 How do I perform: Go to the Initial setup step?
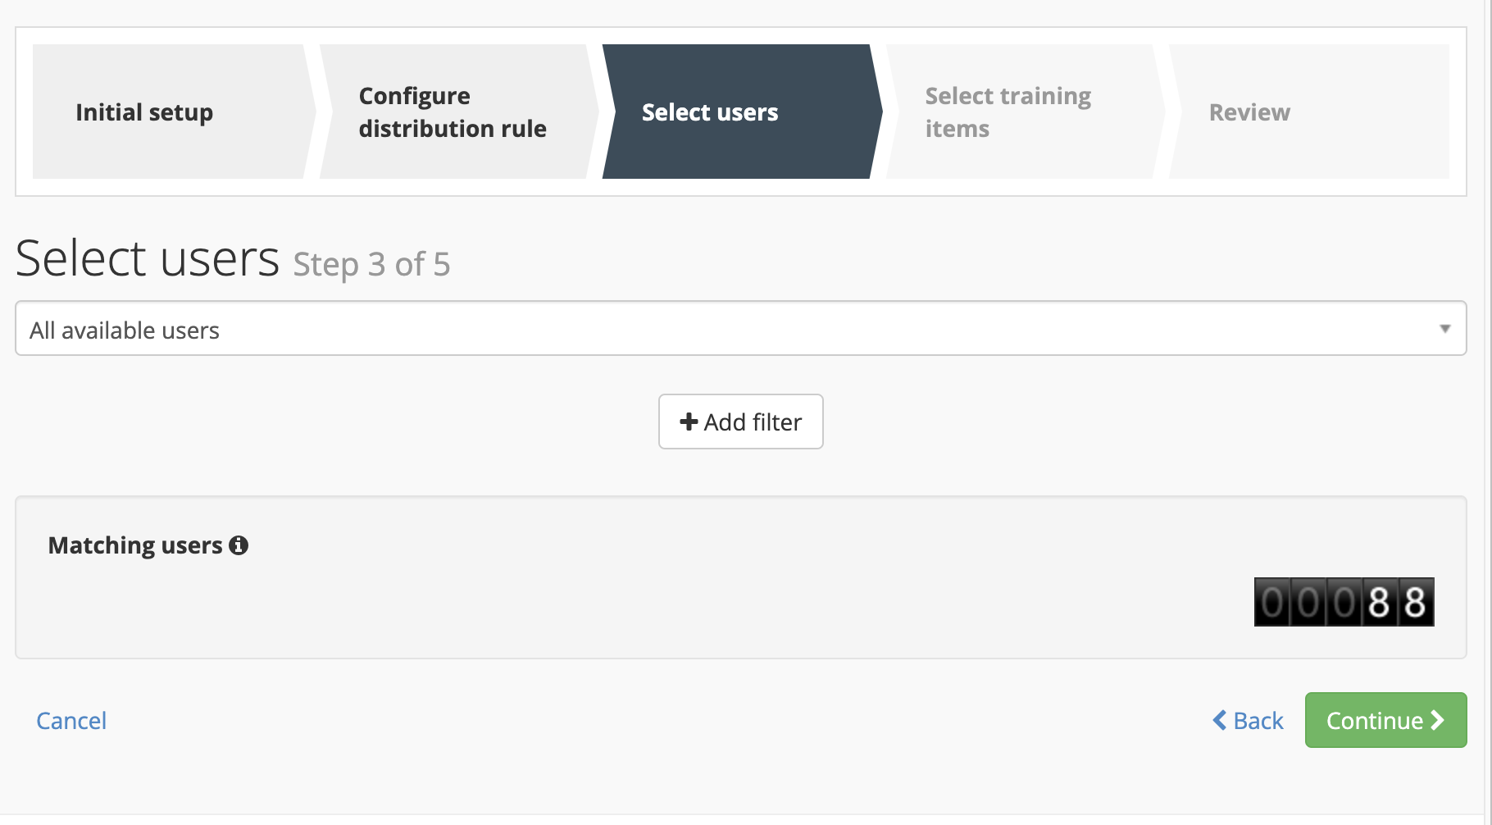[x=144, y=112]
